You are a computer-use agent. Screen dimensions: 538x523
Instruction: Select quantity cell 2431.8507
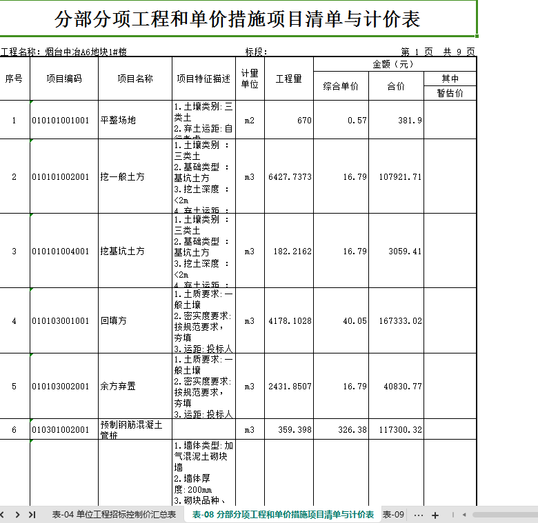click(x=289, y=386)
